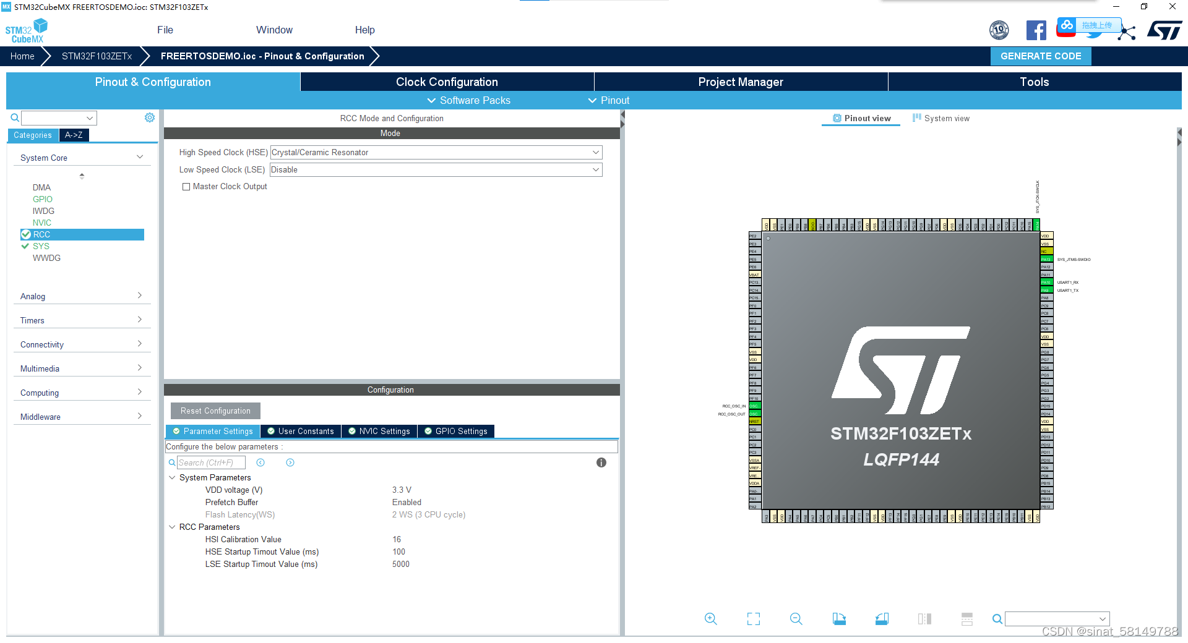Select SYS in System Core list

click(41, 246)
